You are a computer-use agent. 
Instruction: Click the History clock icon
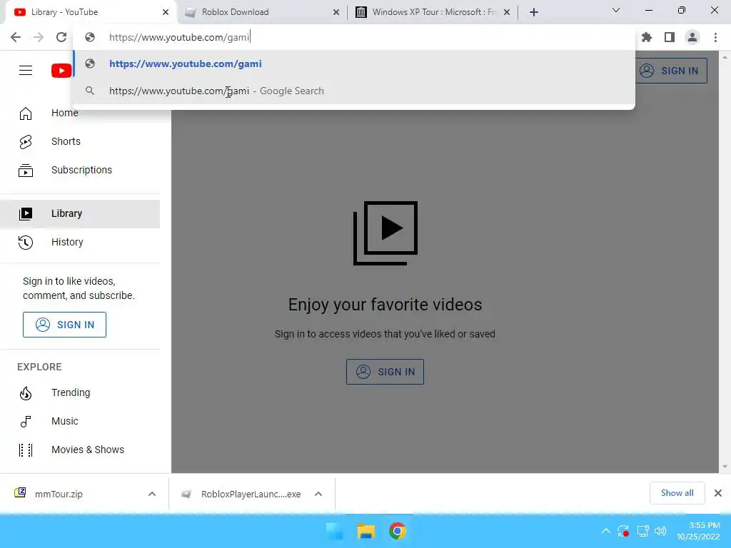[26, 243]
